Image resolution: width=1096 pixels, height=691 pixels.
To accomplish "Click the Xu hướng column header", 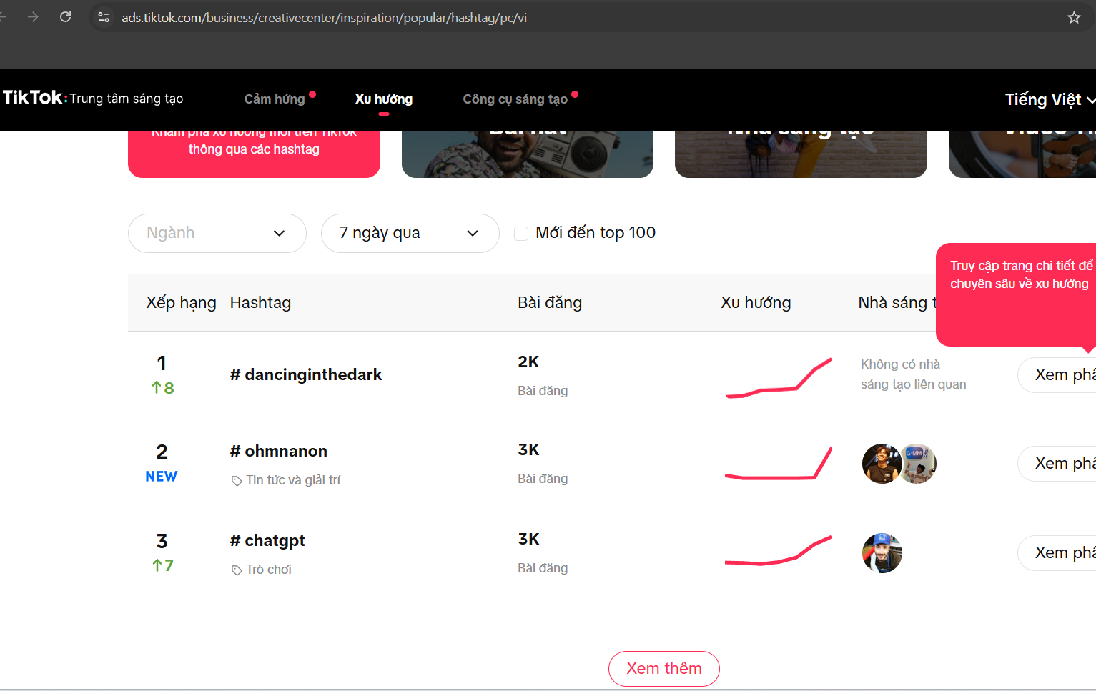I will tap(756, 302).
